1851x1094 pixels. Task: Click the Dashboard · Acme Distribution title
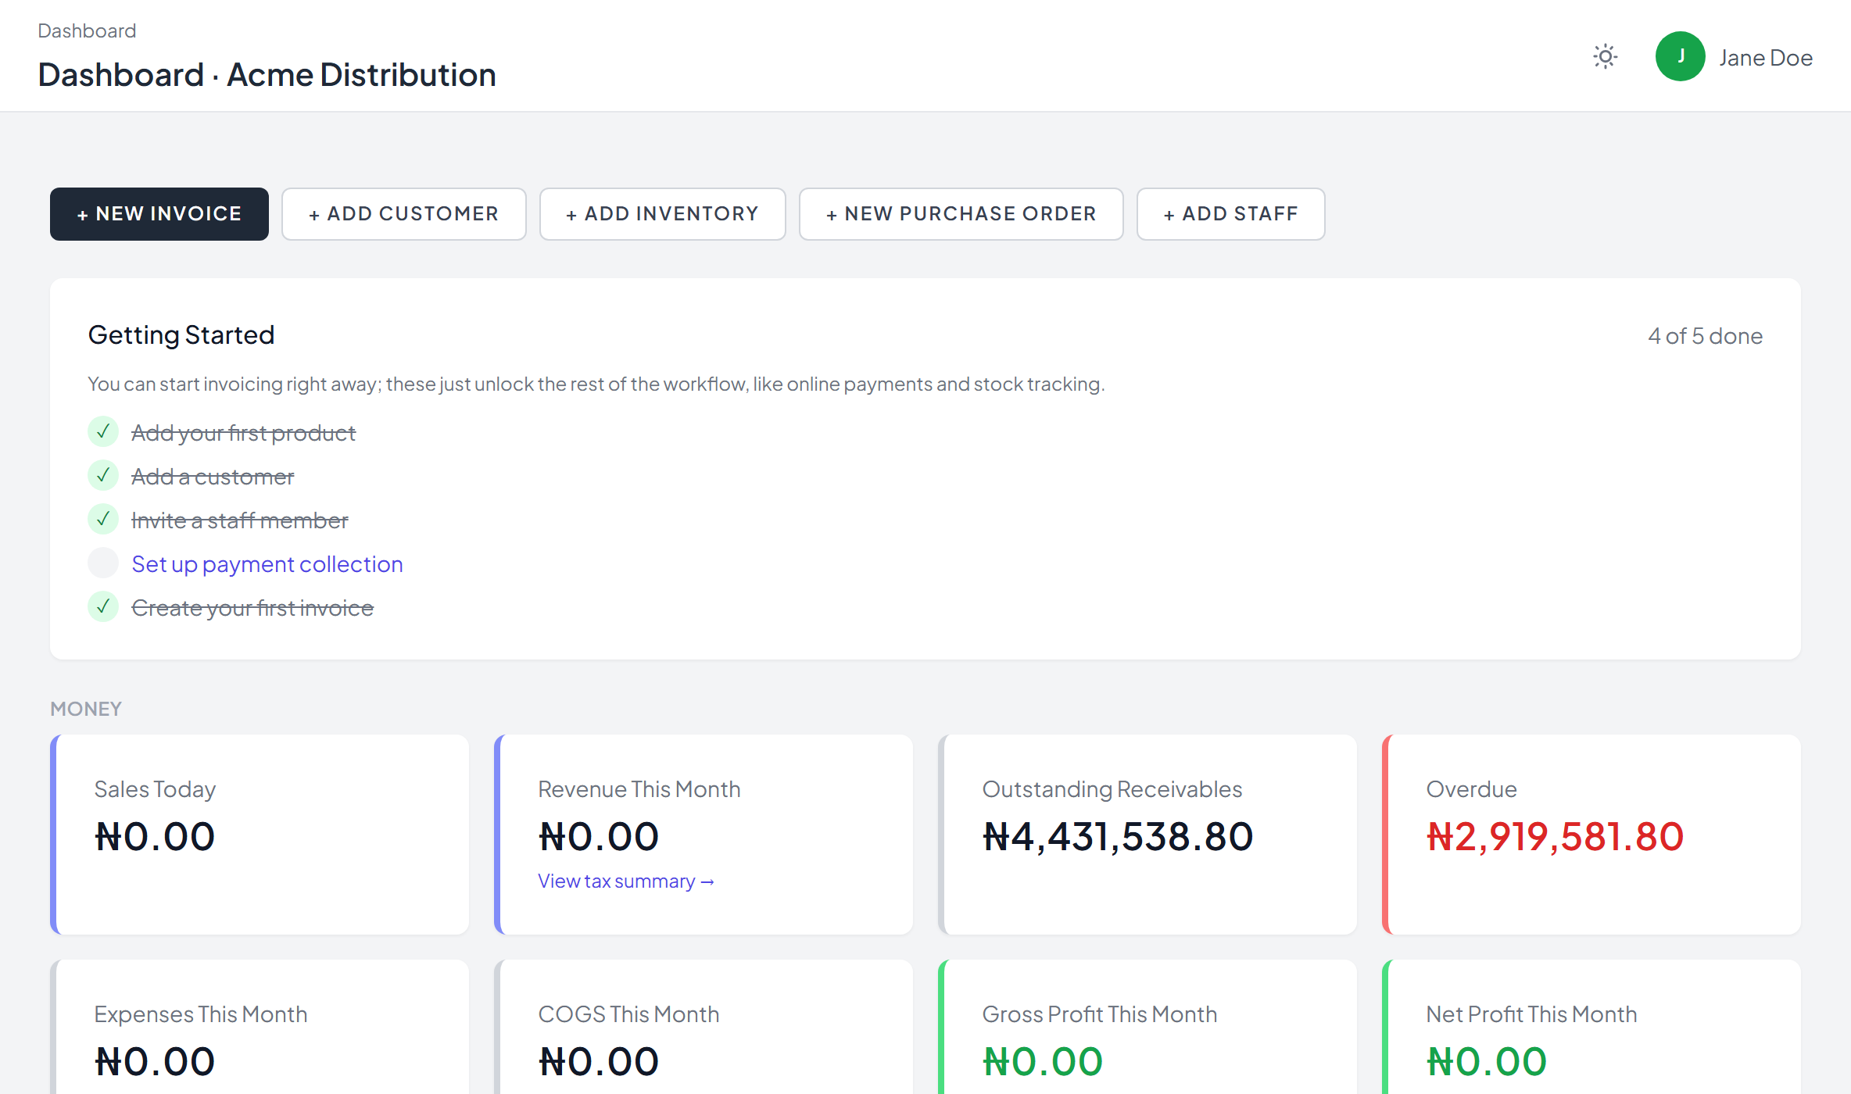(x=267, y=75)
